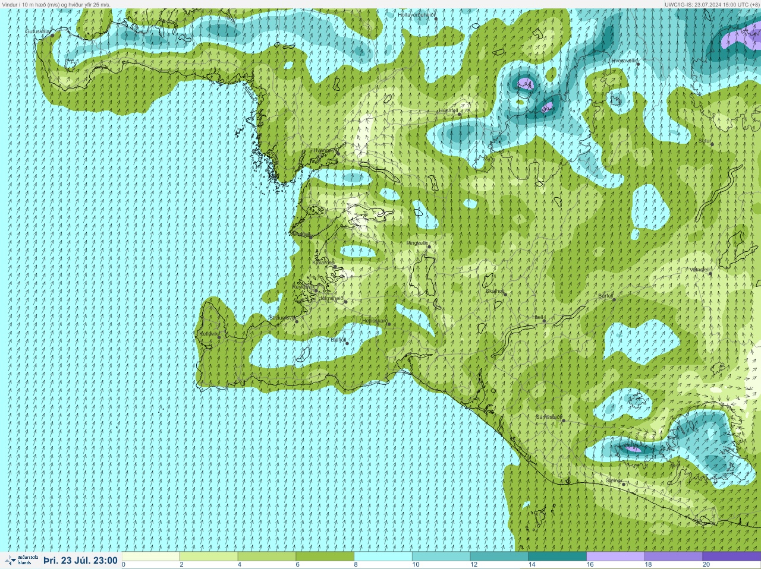The image size is (761, 569).
Task: Click the Bláfjöll station label
Action: tap(338, 340)
